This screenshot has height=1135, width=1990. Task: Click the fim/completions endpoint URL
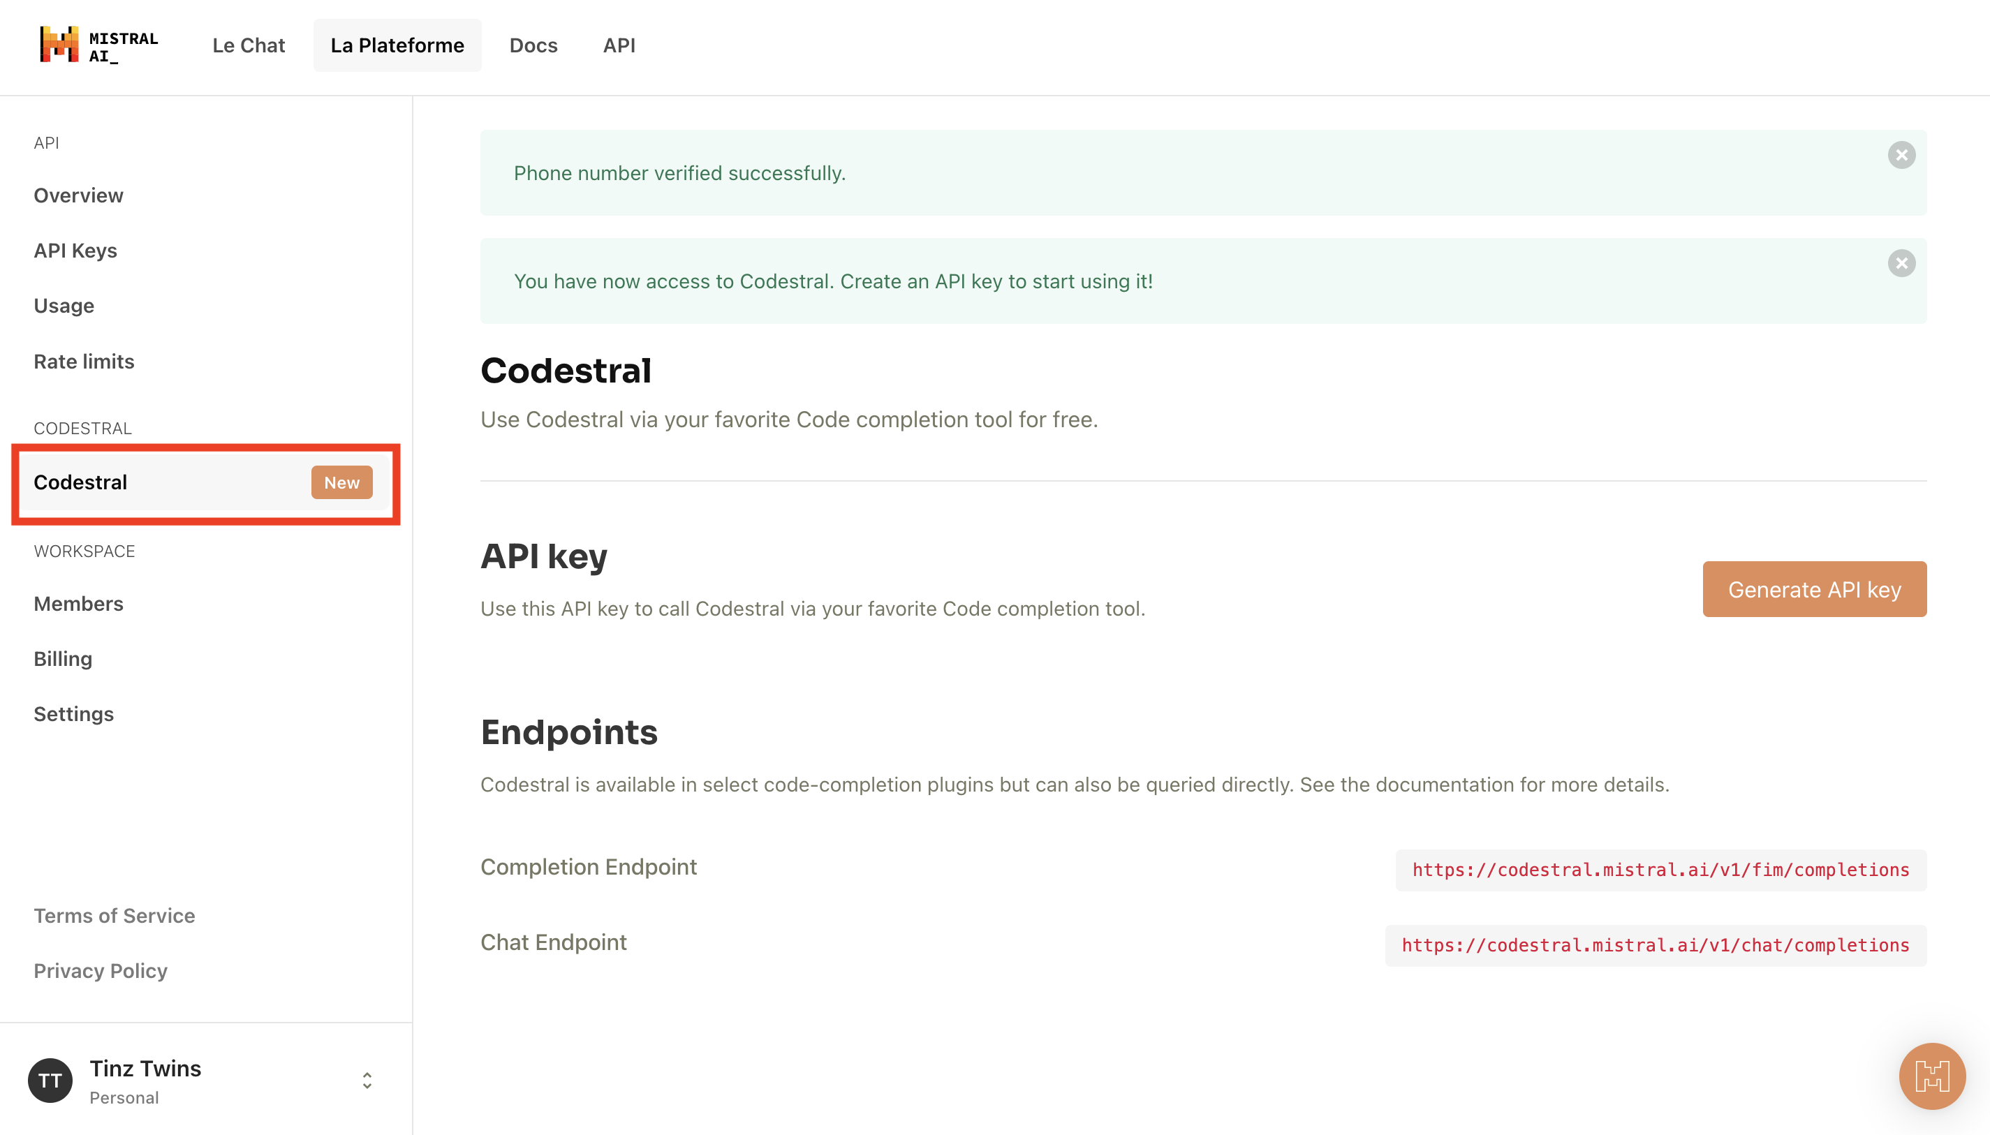1661,870
